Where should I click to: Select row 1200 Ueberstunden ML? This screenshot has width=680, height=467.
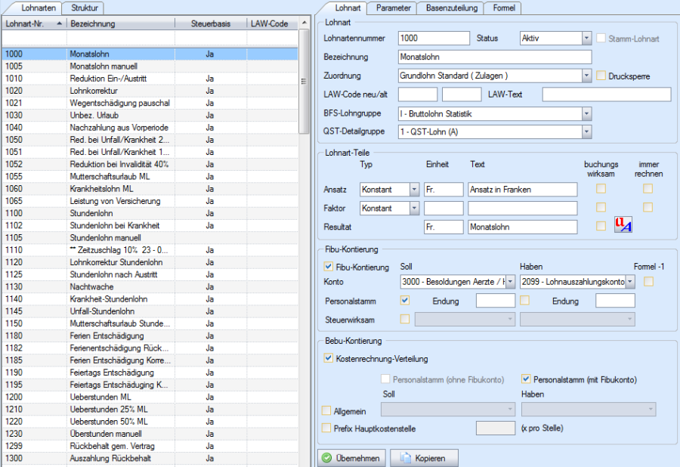coord(150,397)
